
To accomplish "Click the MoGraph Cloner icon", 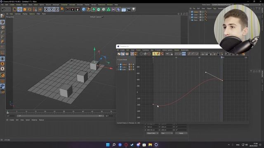I will pos(108,9).
